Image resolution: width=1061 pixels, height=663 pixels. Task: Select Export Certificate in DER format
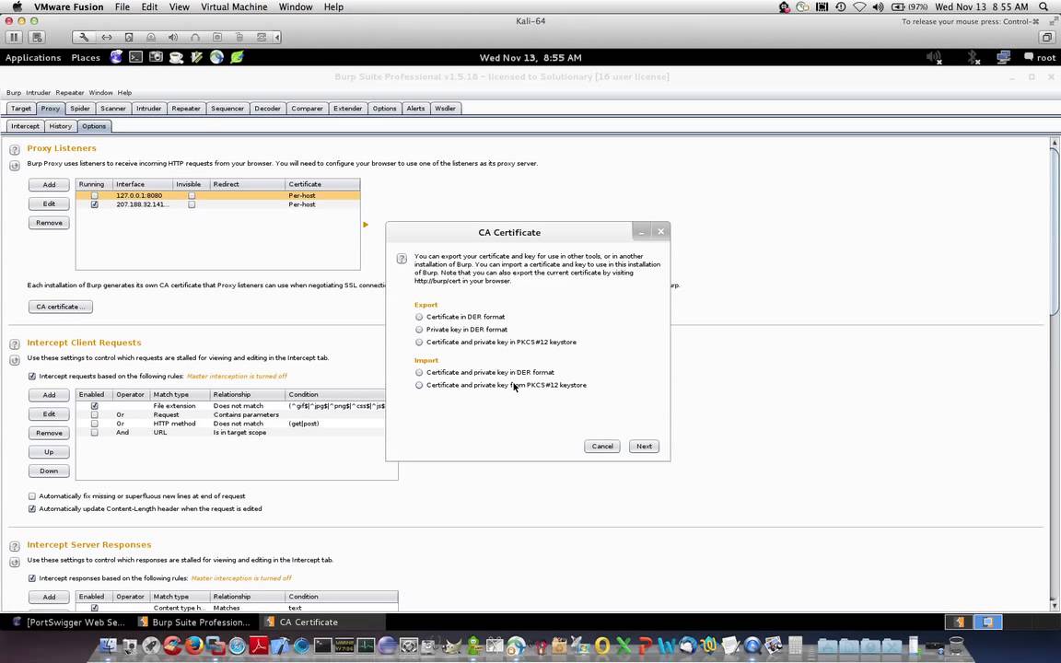[419, 317]
